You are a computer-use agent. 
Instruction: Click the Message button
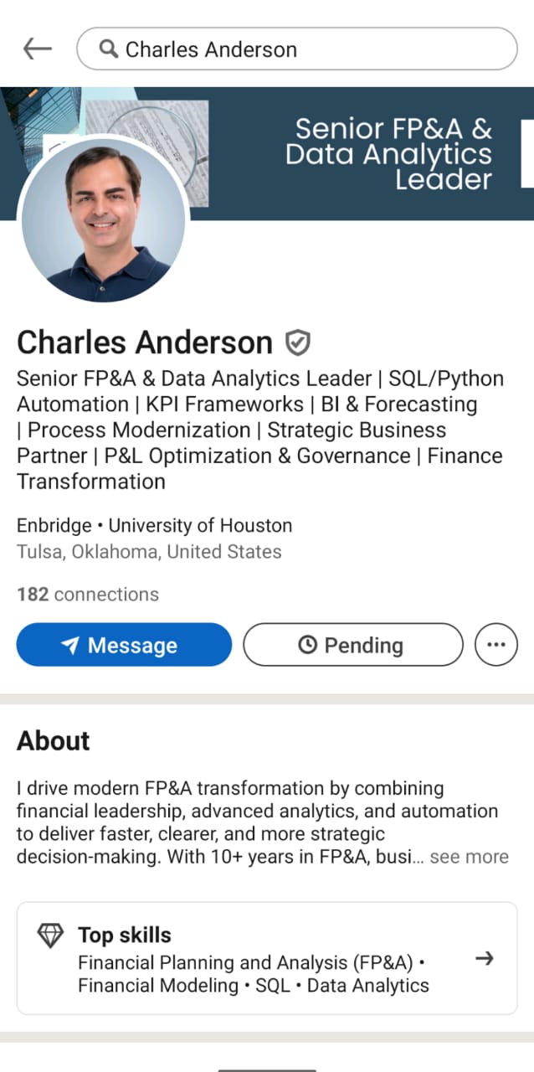click(x=124, y=645)
